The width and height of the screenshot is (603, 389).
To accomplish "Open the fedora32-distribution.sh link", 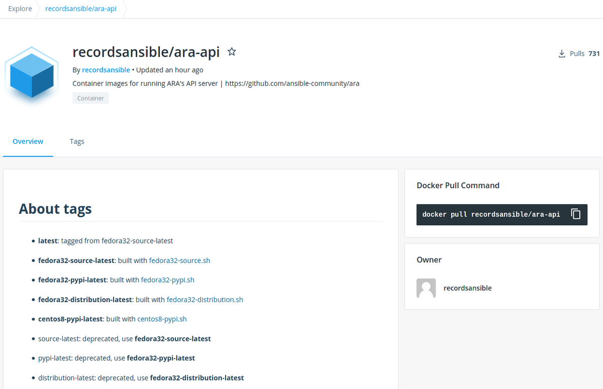I will 204,299.
